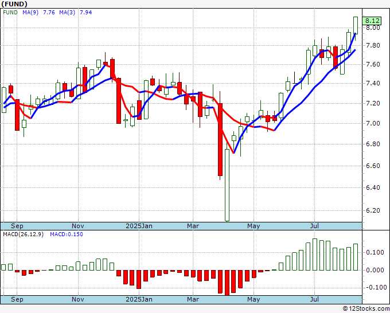The height and width of the screenshot is (313, 390).
Task: Click Sep on the MACD panel date axis
Action: [x=17, y=299]
